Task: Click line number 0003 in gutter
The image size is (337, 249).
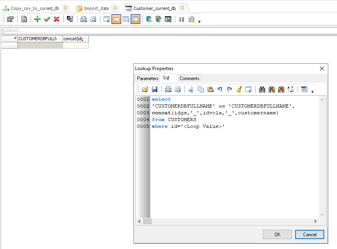Action: pos(143,113)
